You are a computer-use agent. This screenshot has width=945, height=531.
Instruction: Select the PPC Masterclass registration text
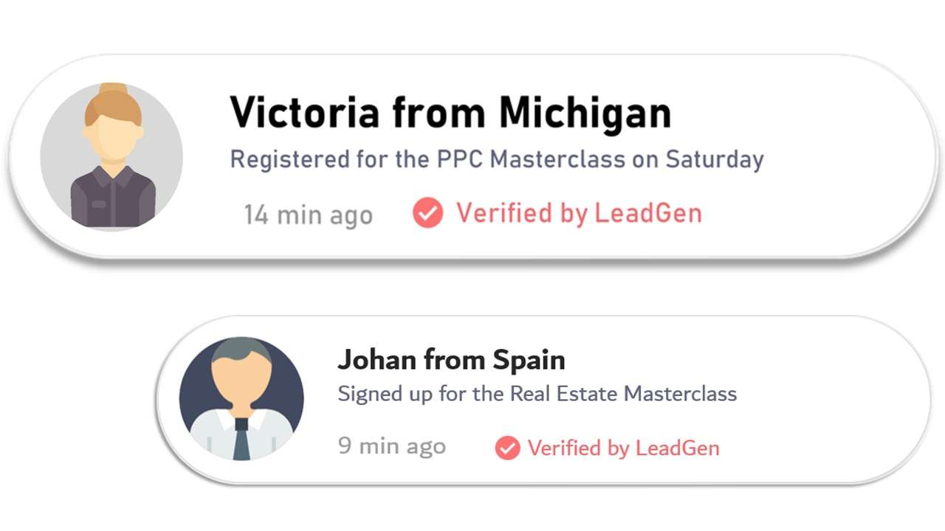tap(497, 159)
